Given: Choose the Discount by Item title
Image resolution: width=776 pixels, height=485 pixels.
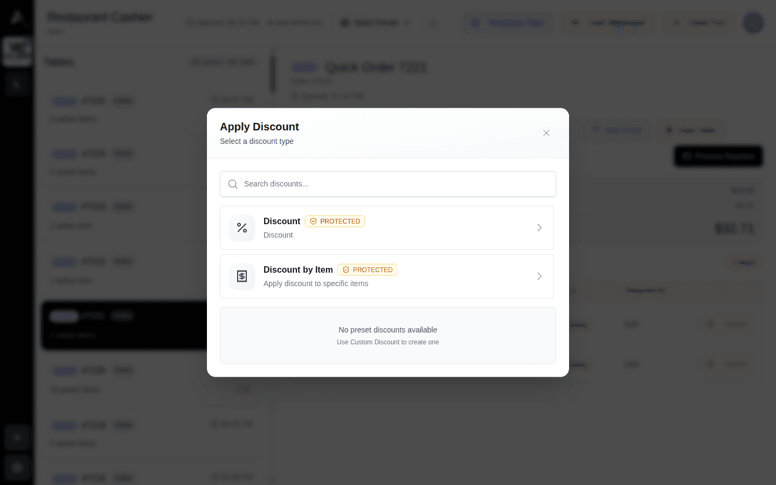Looking at the screenshot, I should pyautogui.click(x=298, y=269).
